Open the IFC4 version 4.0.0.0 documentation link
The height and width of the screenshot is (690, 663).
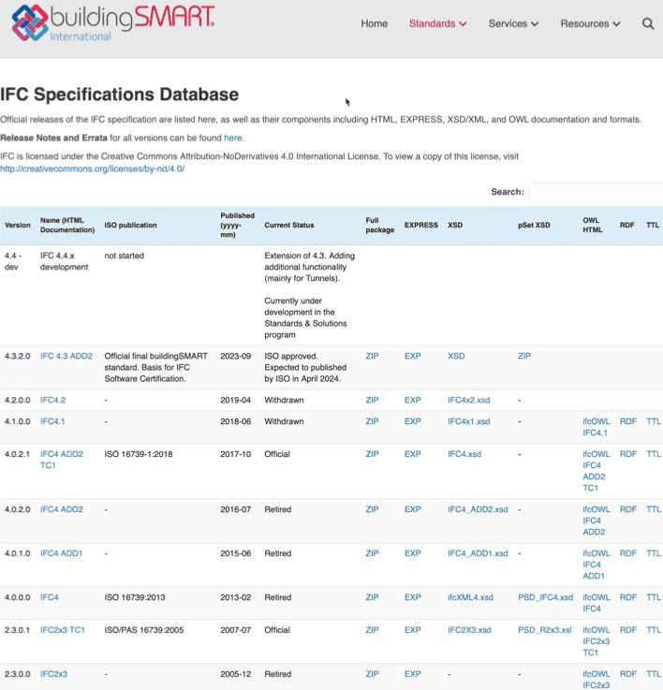(50, 597)
